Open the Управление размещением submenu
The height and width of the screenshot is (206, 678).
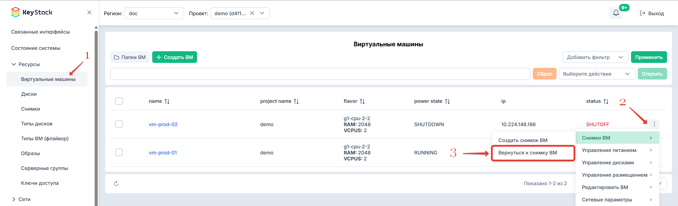617,175
